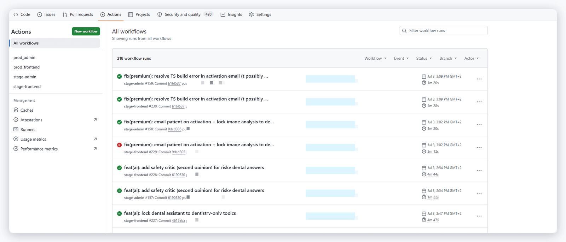Open the prod_admin workflow
This screenshot has height=242, width=566.
tap(24, 57)
